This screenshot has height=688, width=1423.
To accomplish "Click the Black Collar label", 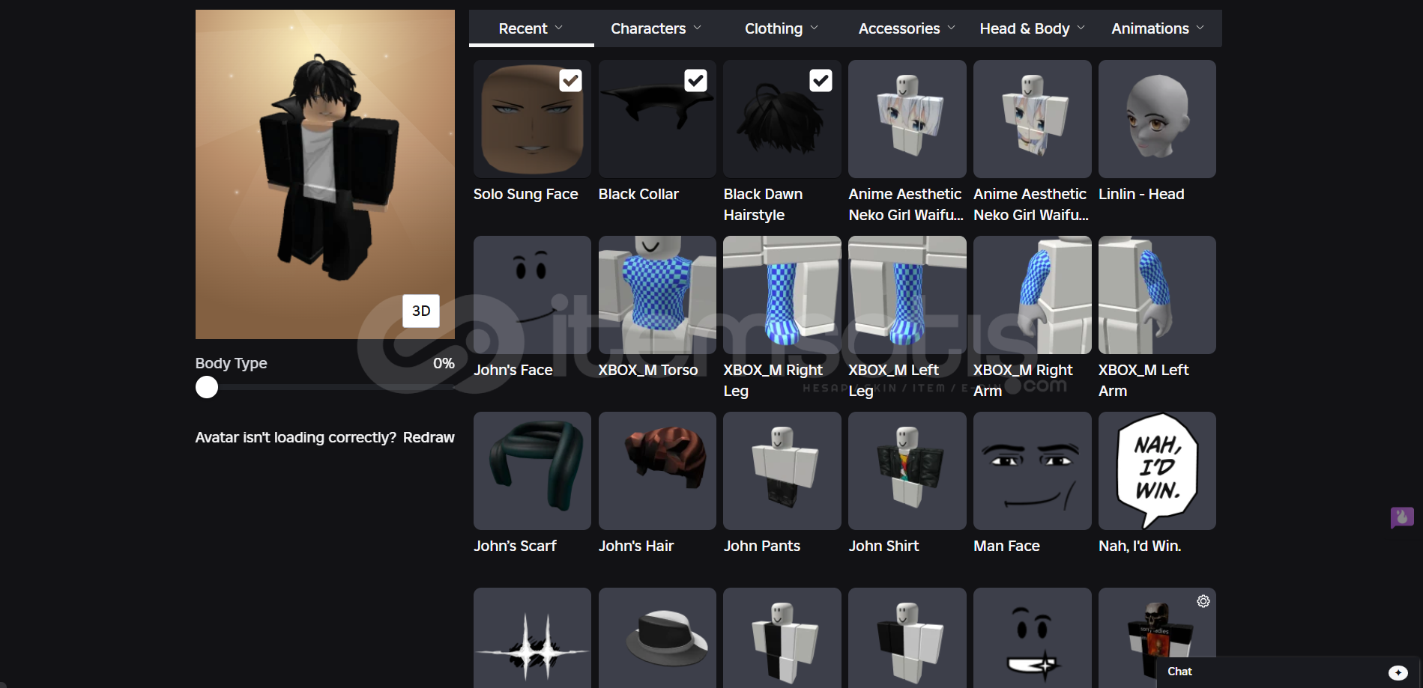I will (638, 194).
